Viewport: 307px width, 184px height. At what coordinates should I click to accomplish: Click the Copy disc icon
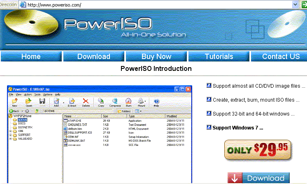pos(101,101)
